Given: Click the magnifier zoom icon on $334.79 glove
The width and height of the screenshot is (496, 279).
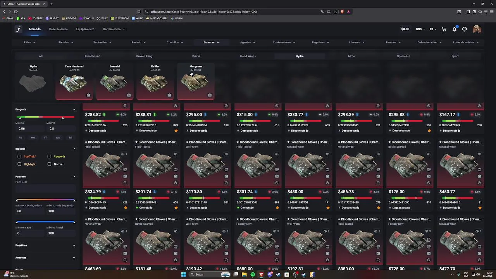Looking at the screenshot, I should [125, 183].
